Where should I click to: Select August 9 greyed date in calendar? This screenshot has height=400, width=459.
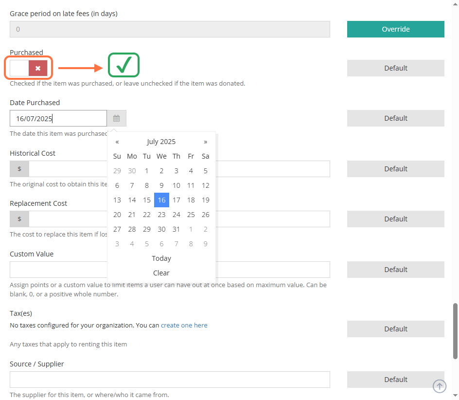pyautogui.click(x=206, y=244)
